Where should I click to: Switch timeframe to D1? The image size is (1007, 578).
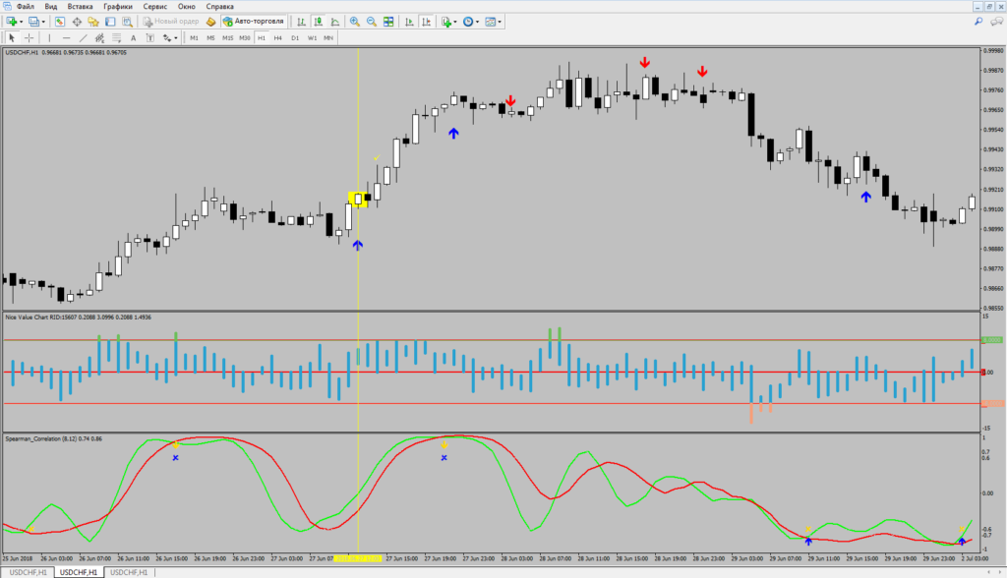click(x=295, y=38)
